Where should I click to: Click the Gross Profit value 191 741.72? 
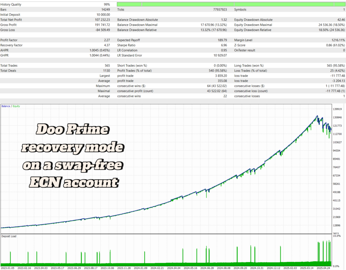click(x=102, y=25)
